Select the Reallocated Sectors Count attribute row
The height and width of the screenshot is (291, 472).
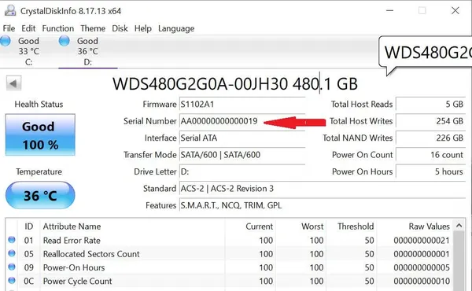pyautogui.click(x=230, y=254)
